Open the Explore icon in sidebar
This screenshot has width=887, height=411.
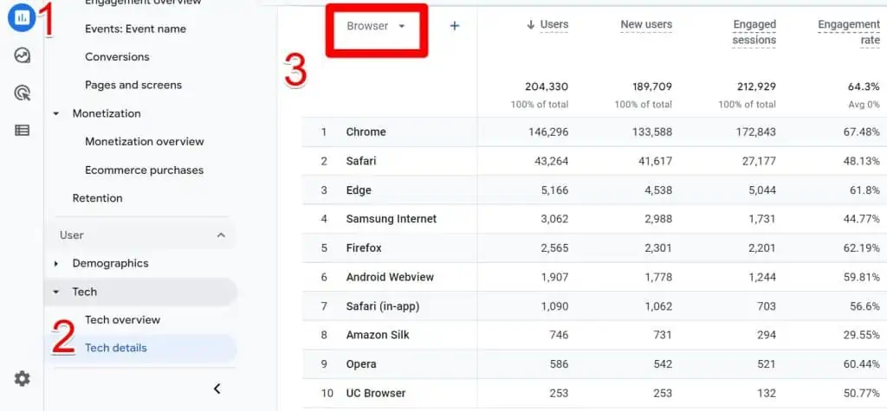tap(22, 55)
